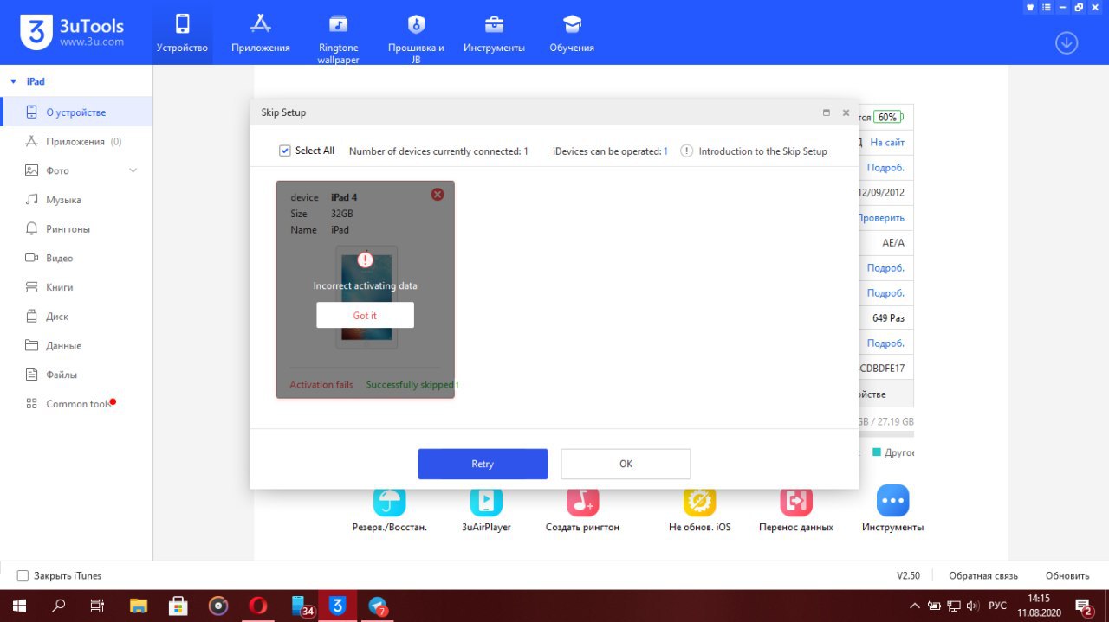This screenshot has width=1109, height=622.
Task: Switch keyboard language РУС
Action: coord(997,606)
